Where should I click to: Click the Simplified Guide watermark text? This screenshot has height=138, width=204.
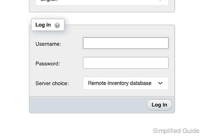click(x=176, y=131)
